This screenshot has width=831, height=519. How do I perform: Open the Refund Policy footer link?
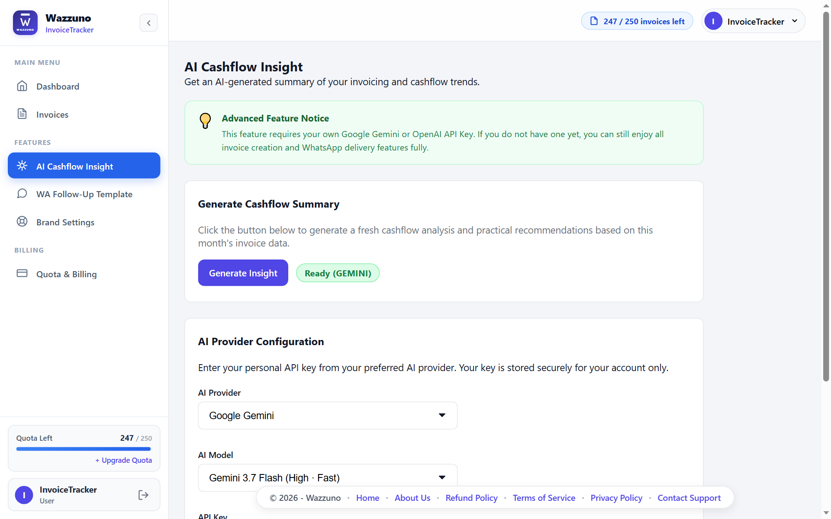[x=471, y=498]
